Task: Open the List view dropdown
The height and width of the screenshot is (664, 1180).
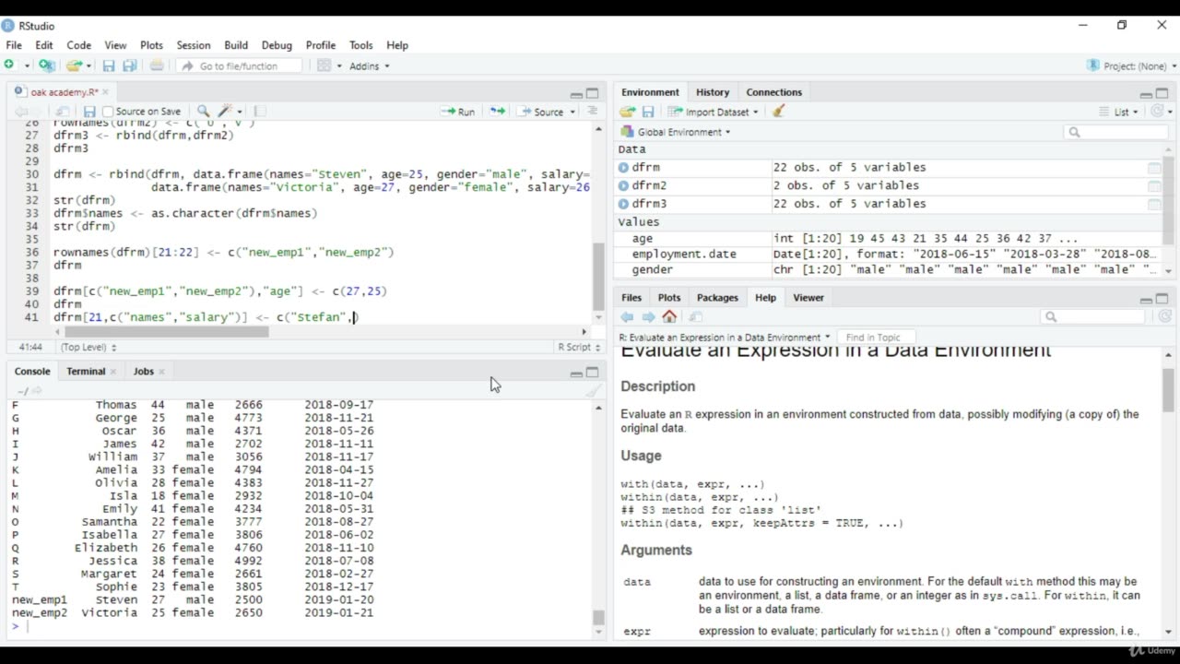Action: [1121, 112]
